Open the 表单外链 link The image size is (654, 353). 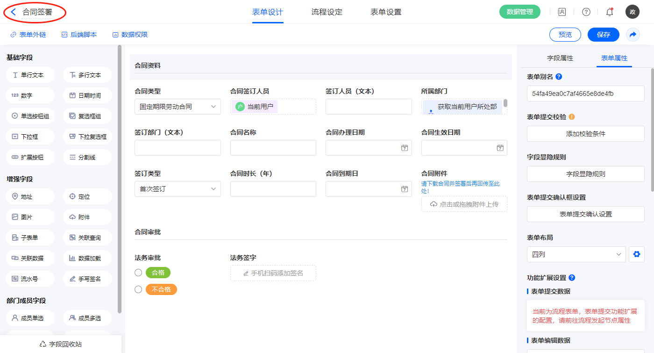(28, 35)
